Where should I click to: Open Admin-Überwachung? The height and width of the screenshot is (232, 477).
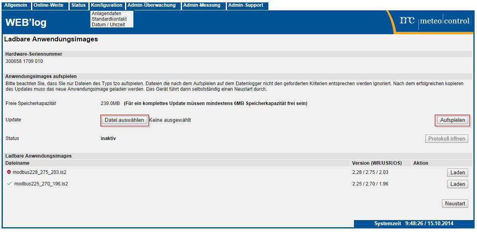[153, 6]
